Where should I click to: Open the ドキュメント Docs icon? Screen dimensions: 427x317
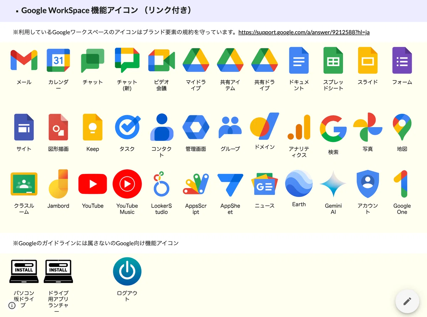click(299, 60)
